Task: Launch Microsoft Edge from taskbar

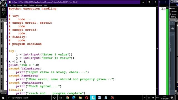Action: tap(74, 97)
